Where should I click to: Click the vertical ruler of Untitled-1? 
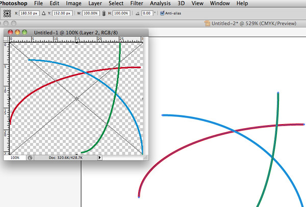(x=7, y=99)
